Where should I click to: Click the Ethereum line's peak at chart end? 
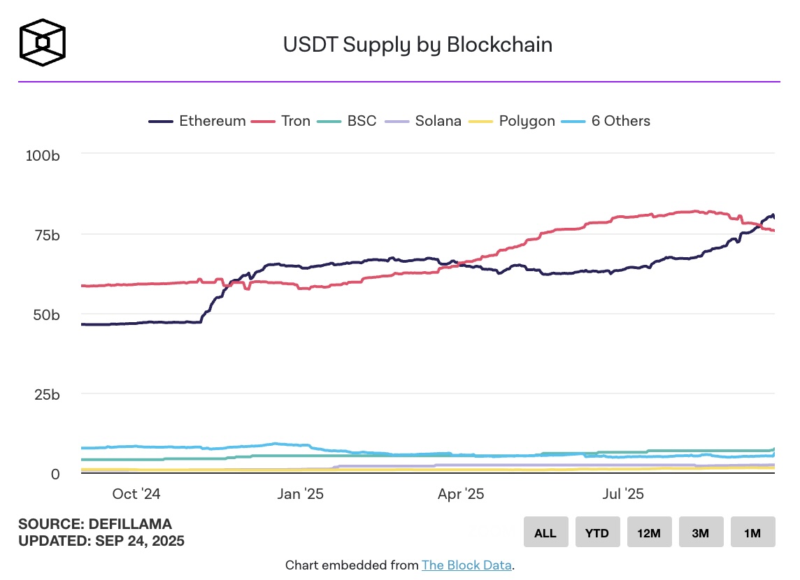[773, 216]
